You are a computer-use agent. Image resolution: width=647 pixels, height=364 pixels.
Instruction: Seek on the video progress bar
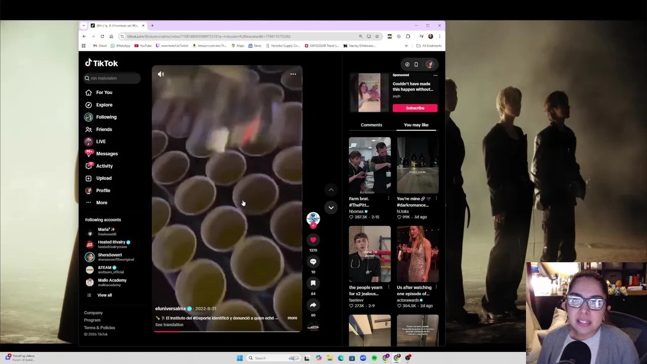point(227,331)
